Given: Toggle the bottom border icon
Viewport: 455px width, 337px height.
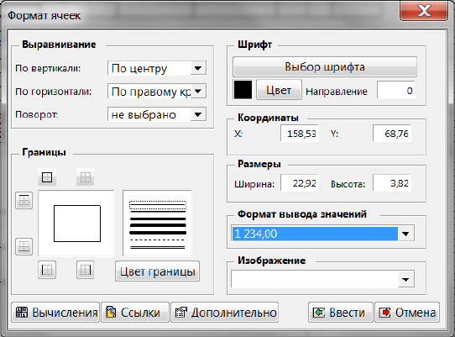Looking at the screenshot, I should coord(24,246).
